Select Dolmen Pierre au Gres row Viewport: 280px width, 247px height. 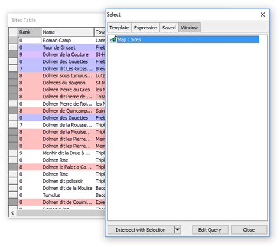point(66,90)
